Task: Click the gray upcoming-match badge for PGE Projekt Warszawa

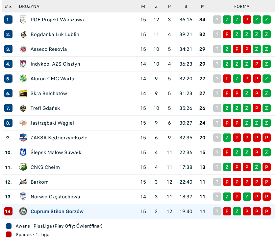Action: [x=217, y=20]
